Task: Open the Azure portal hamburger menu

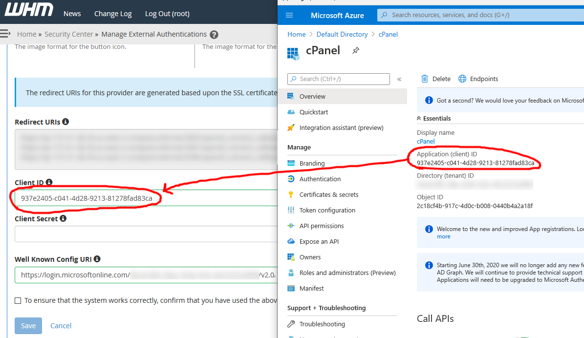Action: point(289,15)
